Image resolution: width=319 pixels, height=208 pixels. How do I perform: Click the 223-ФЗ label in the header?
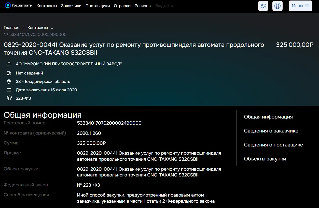[23, 98]
